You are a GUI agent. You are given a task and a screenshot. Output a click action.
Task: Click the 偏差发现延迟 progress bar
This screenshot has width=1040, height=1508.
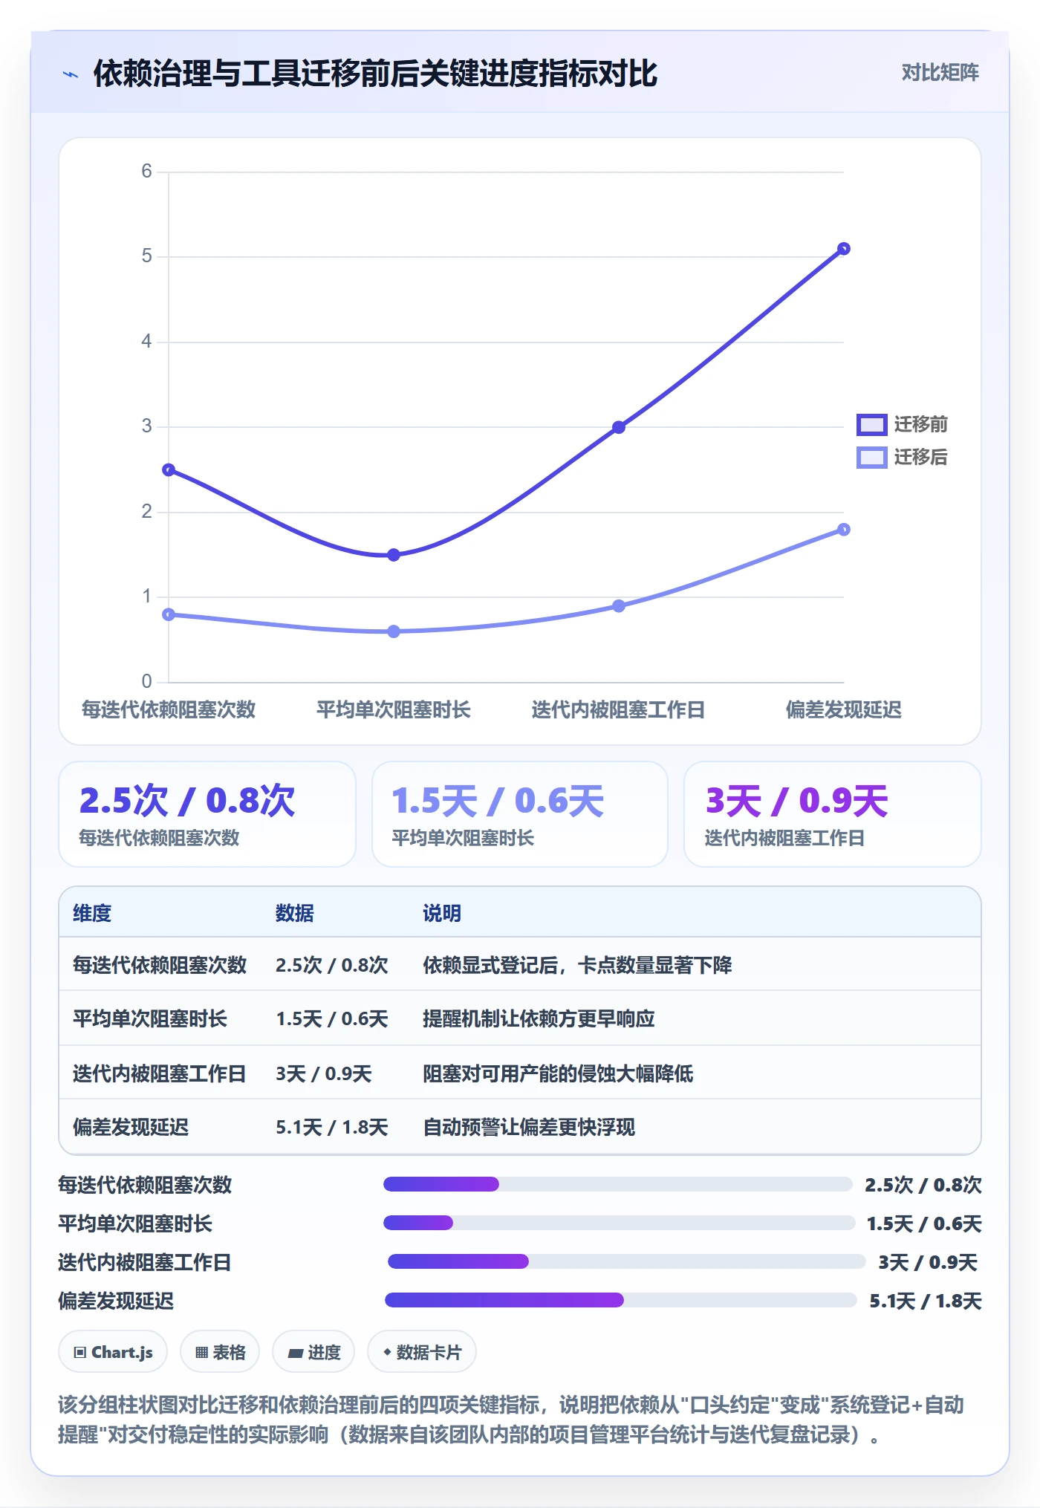pos(620,1300)
